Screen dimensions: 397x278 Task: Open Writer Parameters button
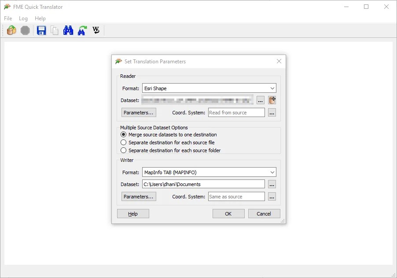point(139,197)
